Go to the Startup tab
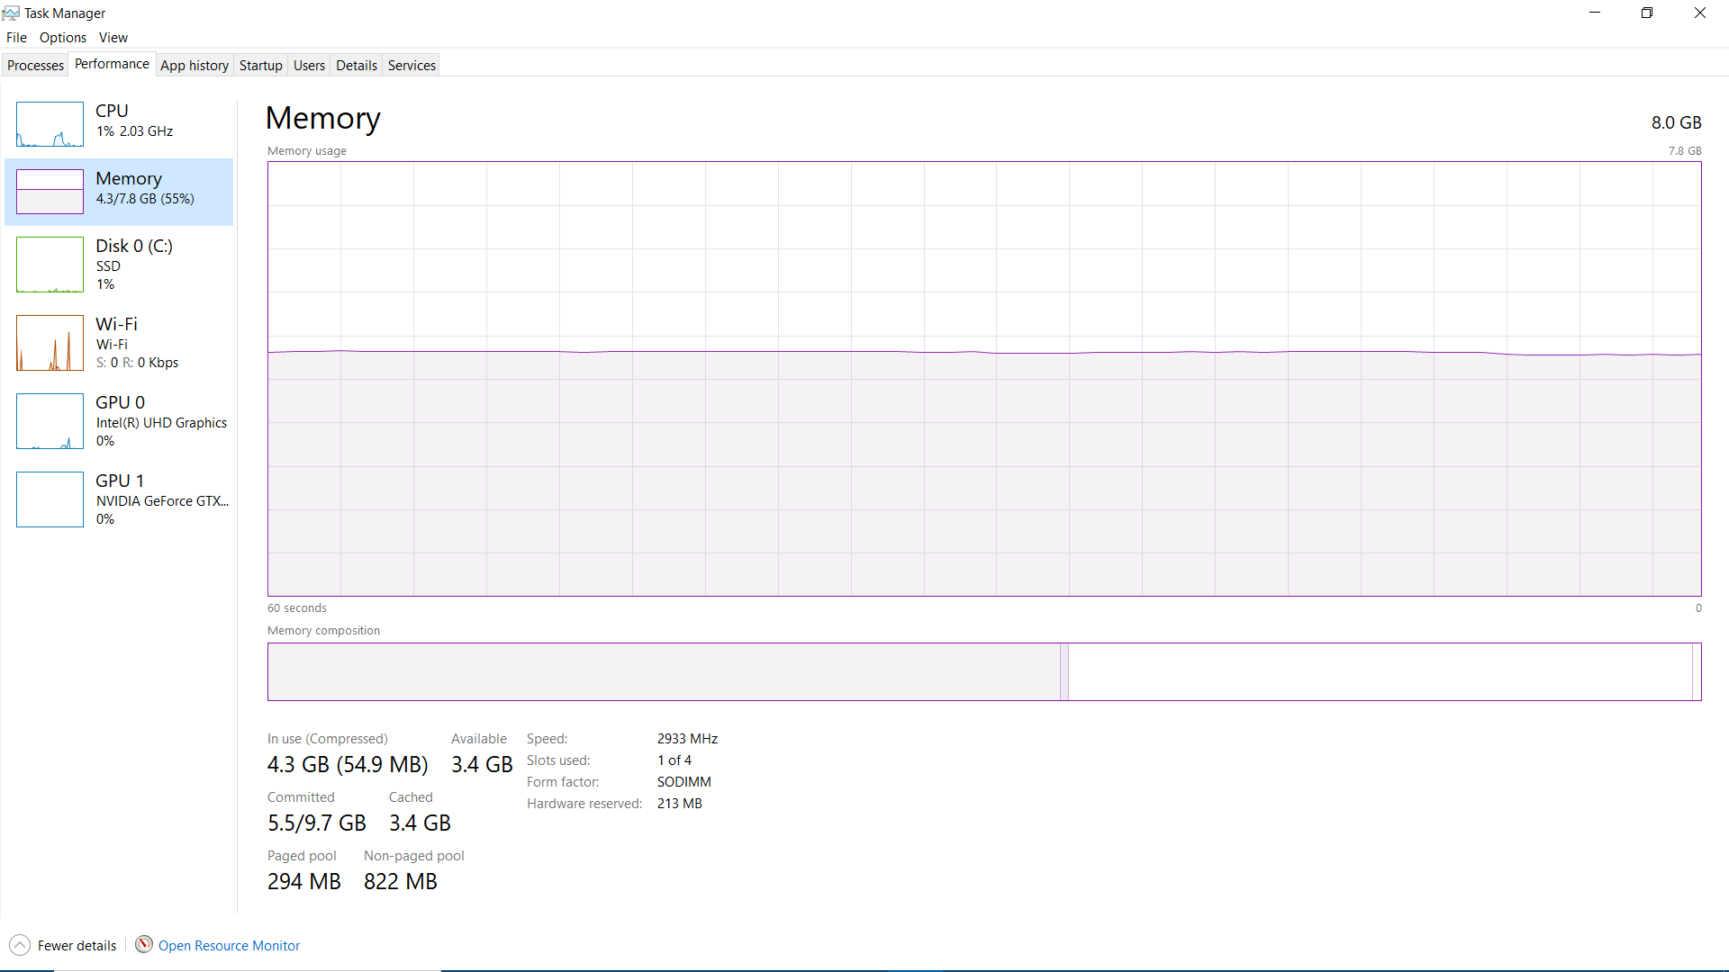The image size is (1729, 972). (260, 66)
